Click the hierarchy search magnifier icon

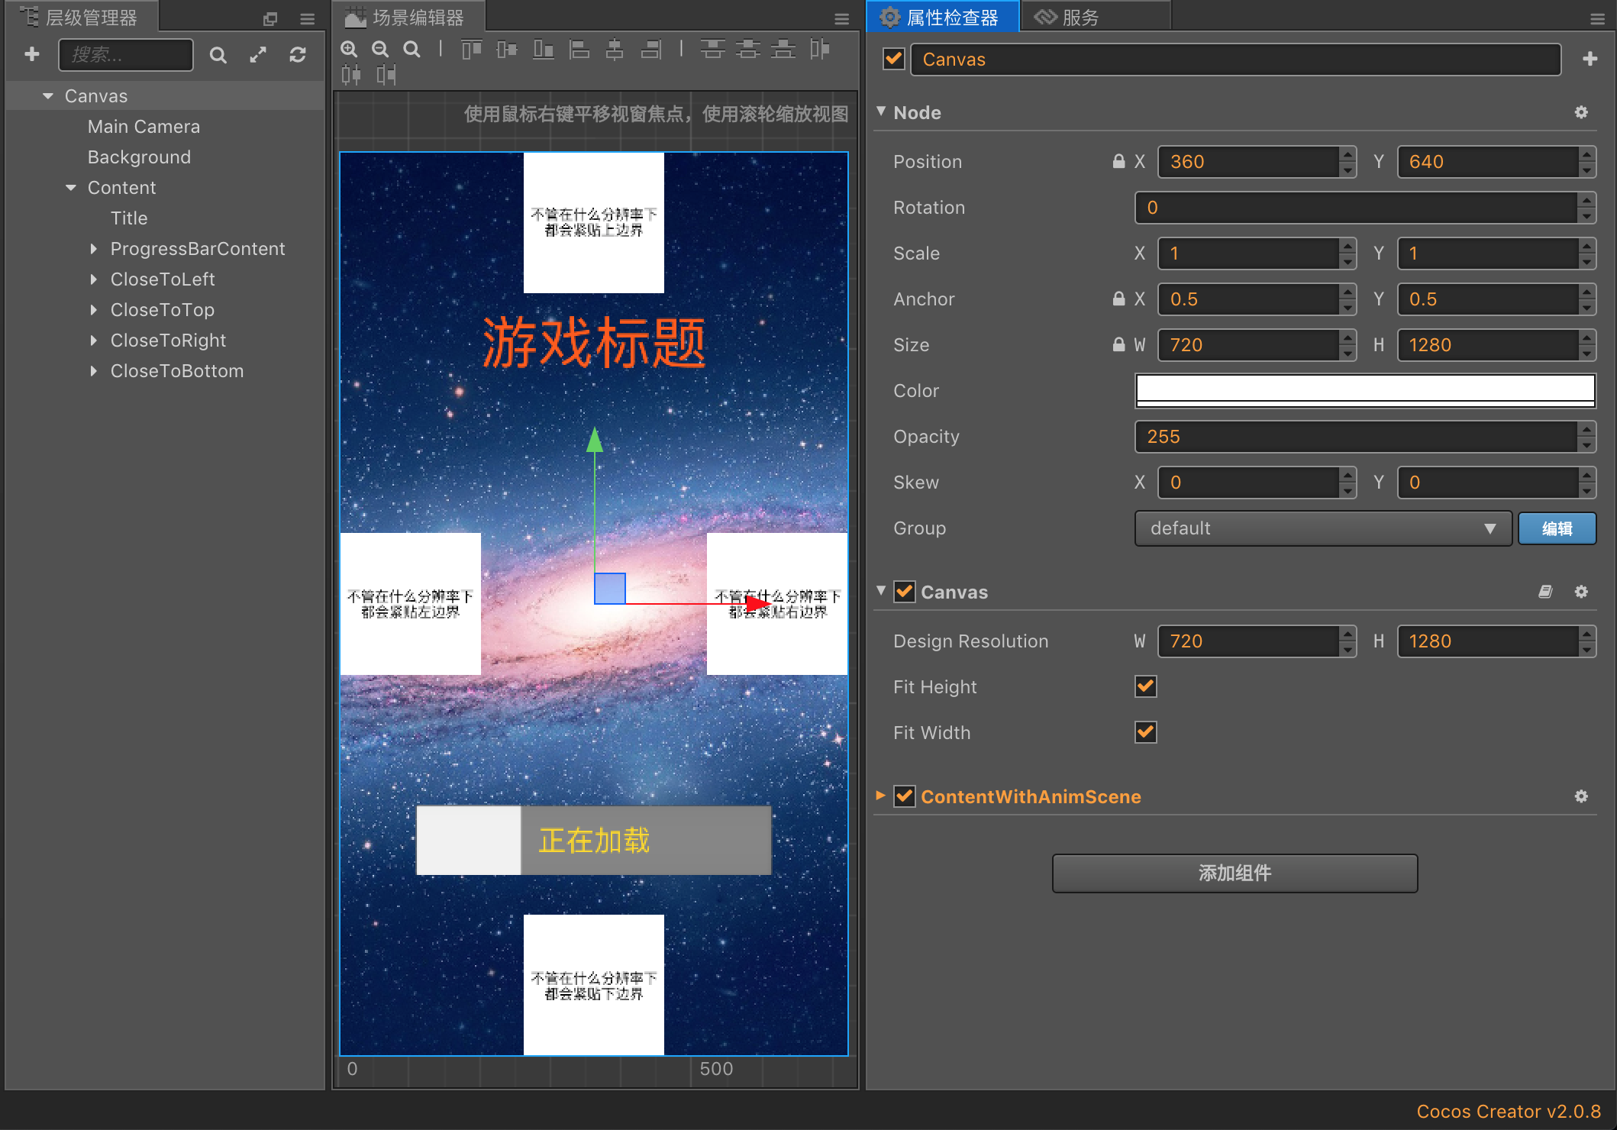pyautogui.click(x=218, y=55)
